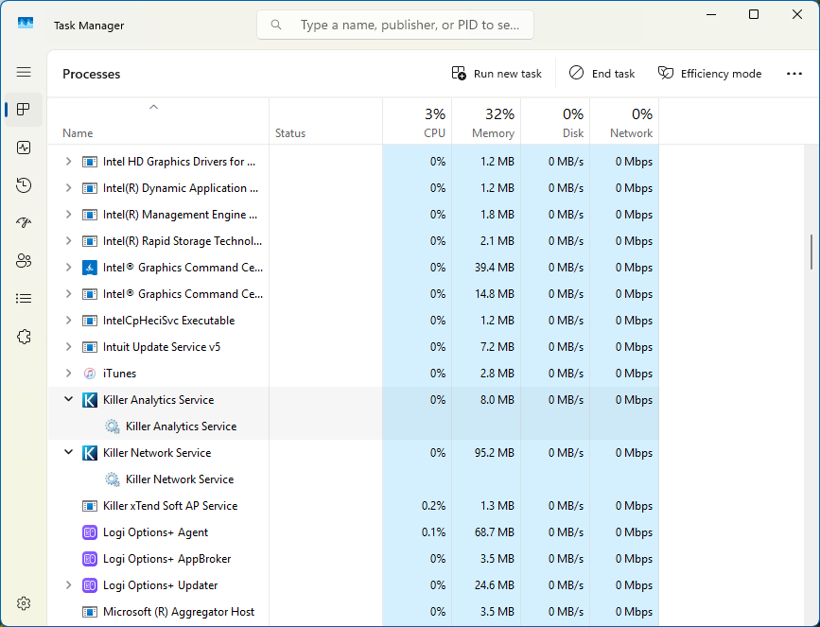Click gear icon of Killer Analytics child service

click(x=112, y=427)
